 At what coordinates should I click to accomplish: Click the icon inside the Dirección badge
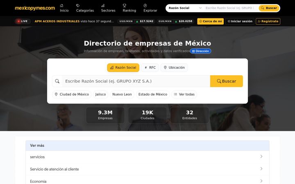(193, 51)
